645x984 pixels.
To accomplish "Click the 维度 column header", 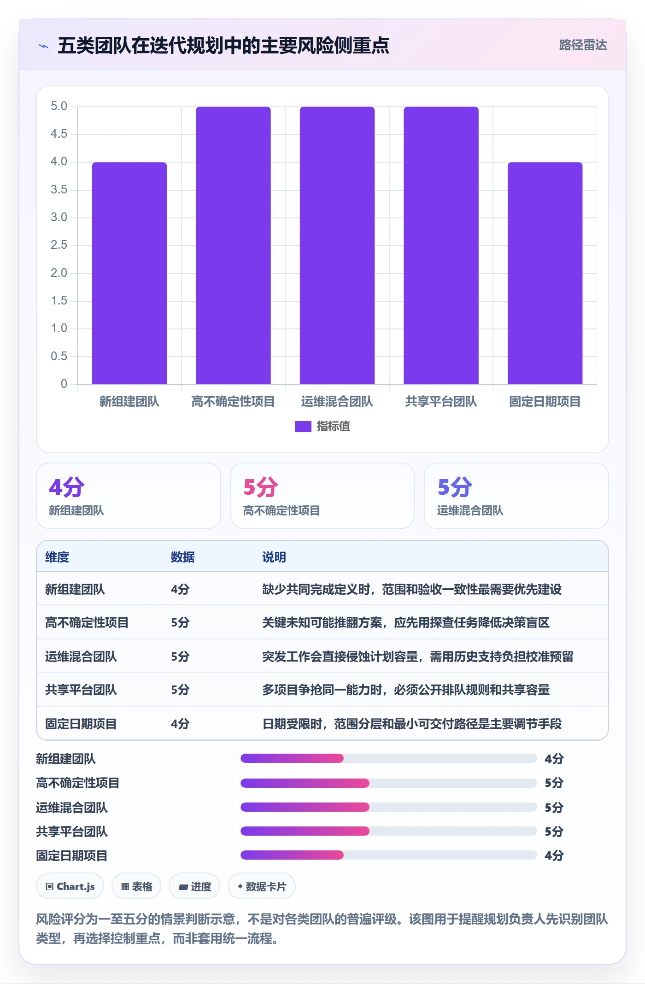I will [x=57, y=557].
